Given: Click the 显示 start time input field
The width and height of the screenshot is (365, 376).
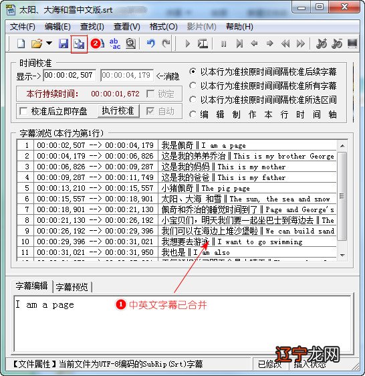Looking at the screenshot, I should pos(70,76).
